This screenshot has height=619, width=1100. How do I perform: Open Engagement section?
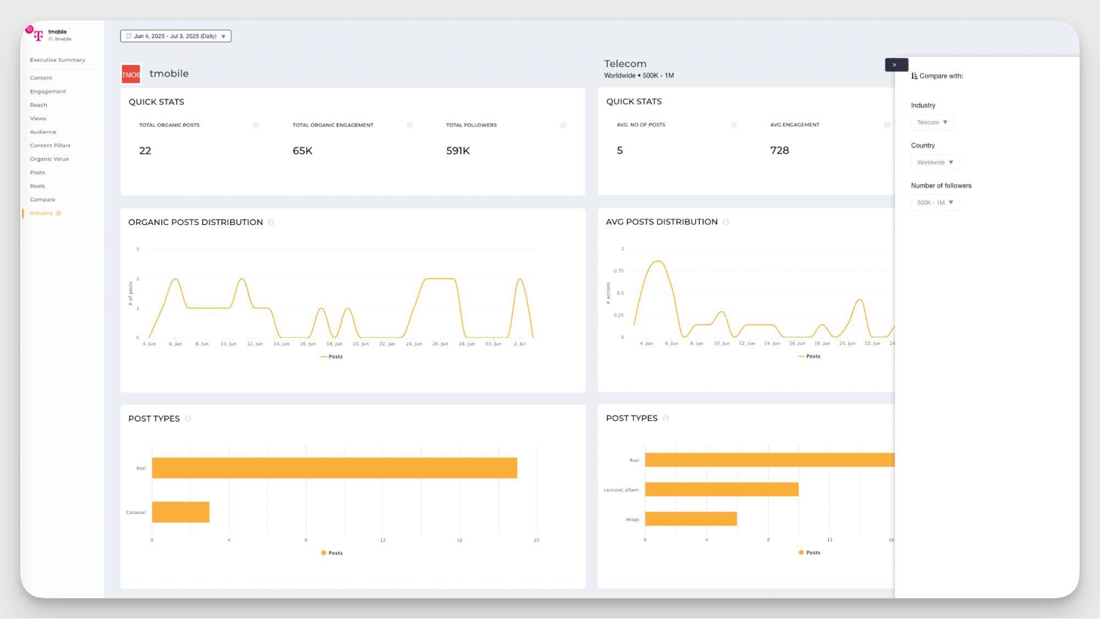(48, 91)
